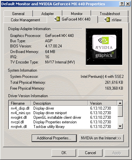Click On-Board Memory value 64 MB
The image size is (132, 160).
(x=50, y=51)
